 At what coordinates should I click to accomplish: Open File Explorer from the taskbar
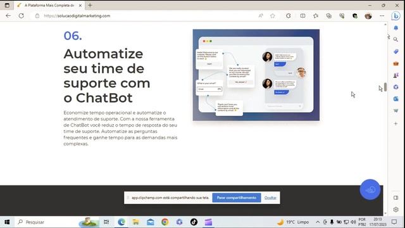[x=135, y=222]
